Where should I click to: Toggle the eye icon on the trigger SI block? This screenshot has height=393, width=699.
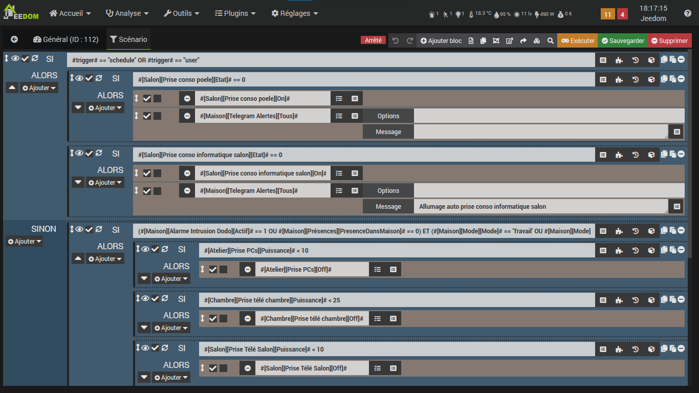pos(15,59)
